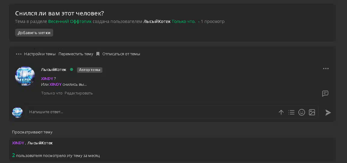Open XINDY in the viewers list

tap(18, 143)
